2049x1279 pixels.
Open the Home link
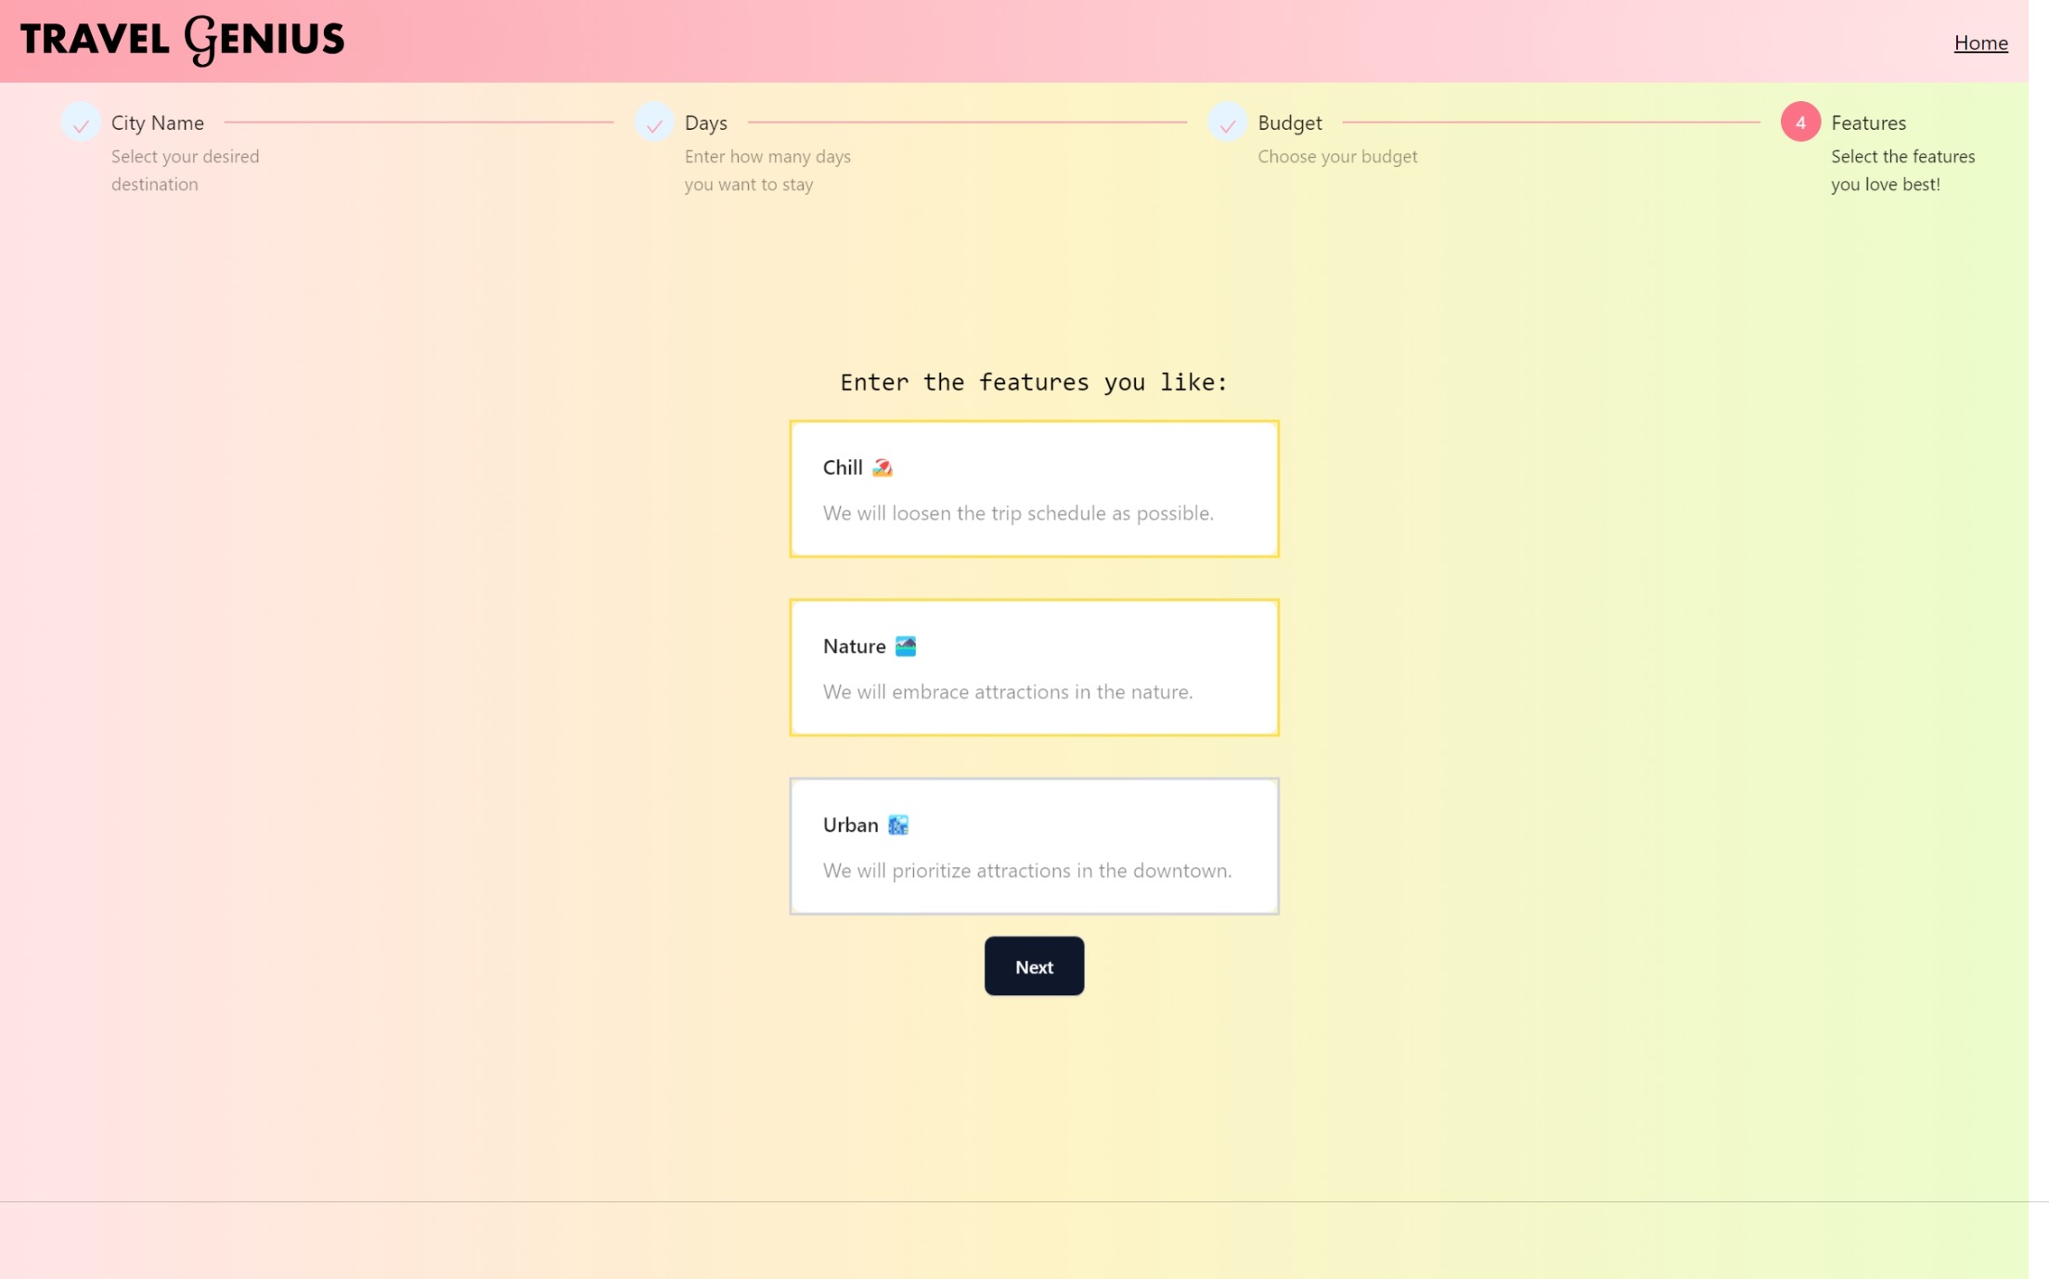[1980, 43]
